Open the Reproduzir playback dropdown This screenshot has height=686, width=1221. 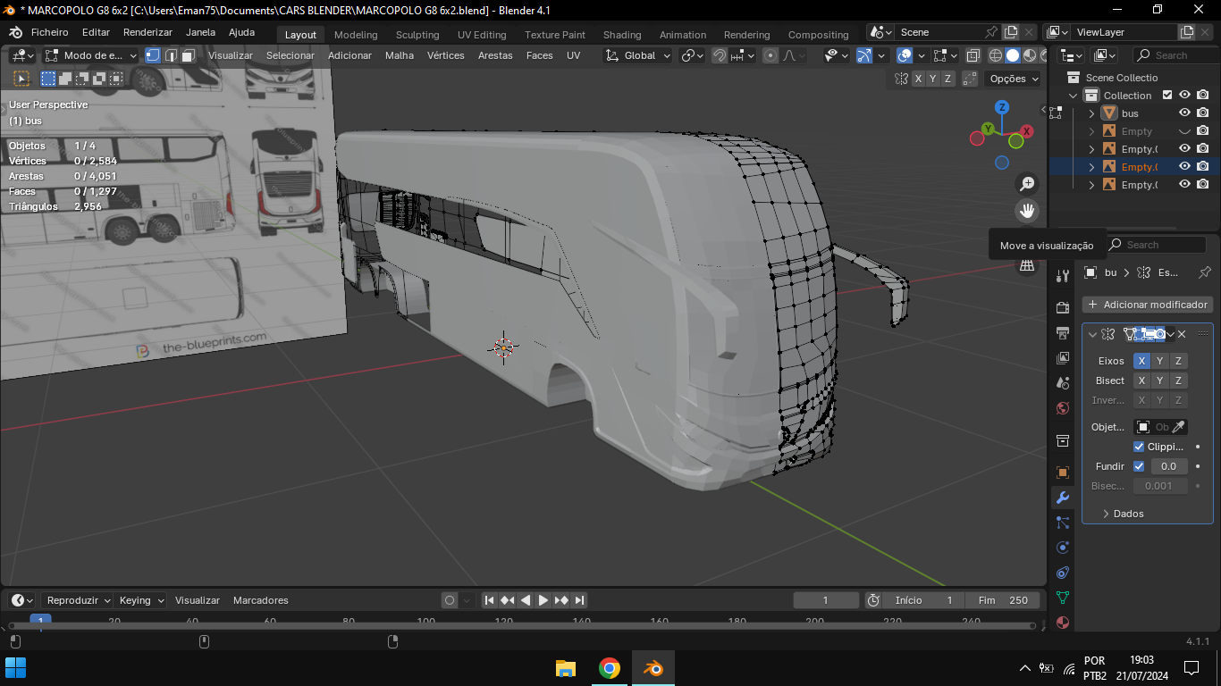click(79, 600)
